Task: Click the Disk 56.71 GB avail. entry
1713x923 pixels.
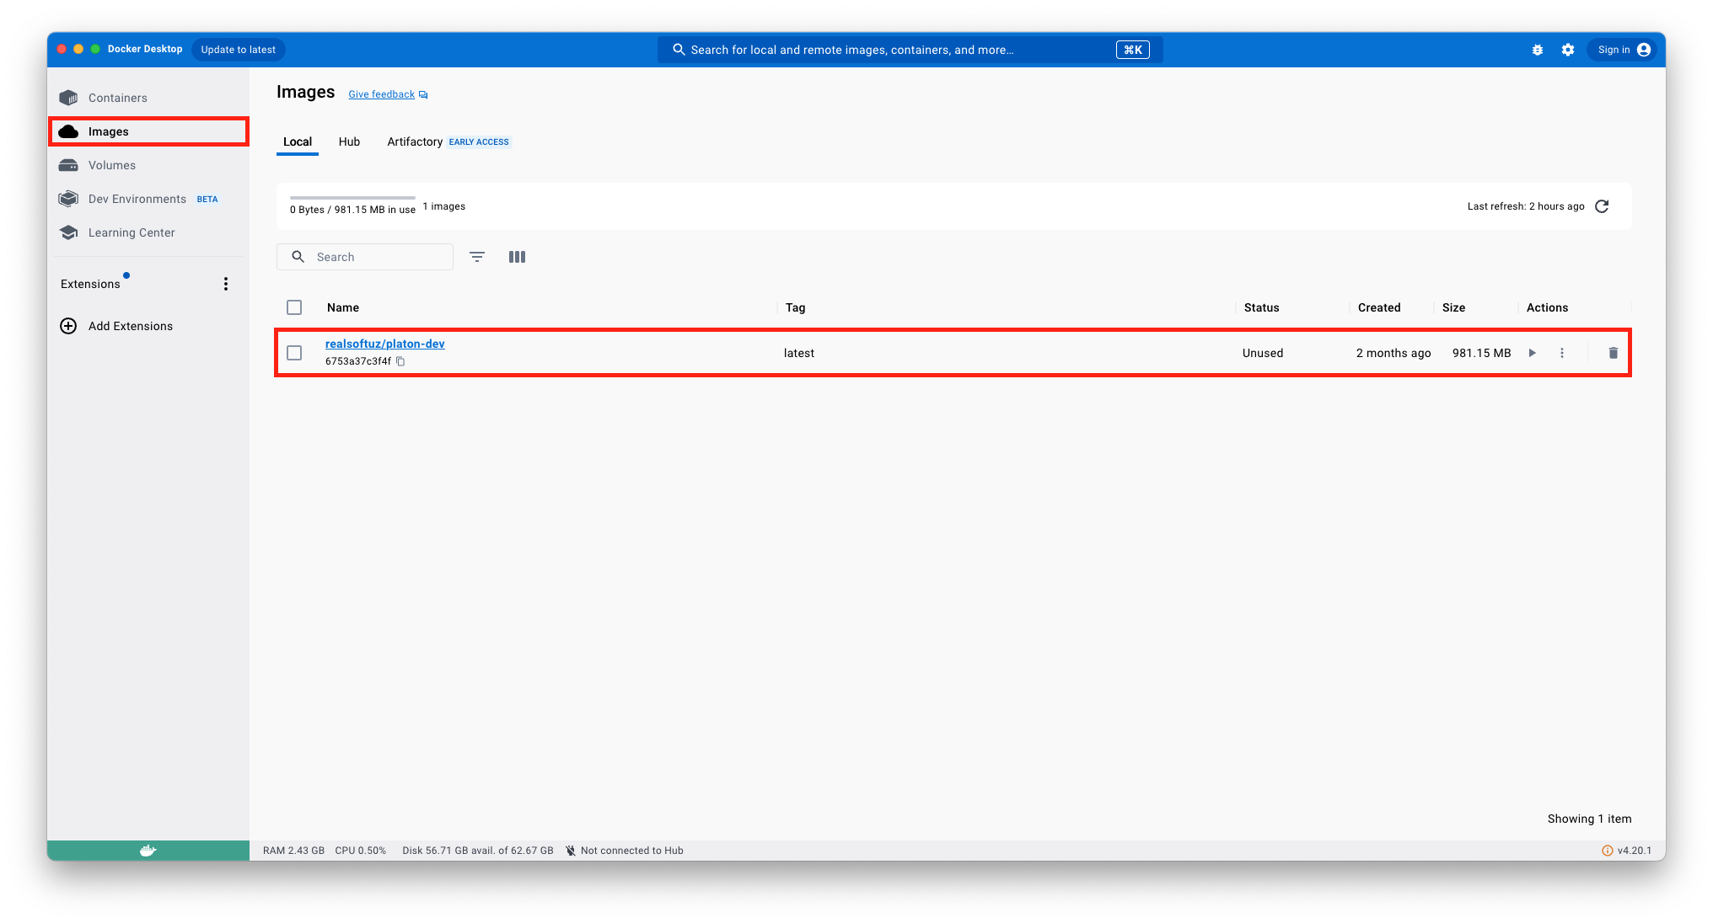Action: (478, 851)
